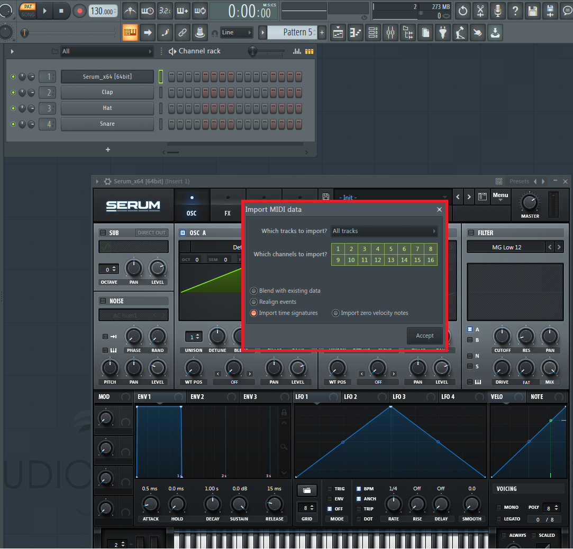Image resolution: width=573 pixels, height=549 pixels.
Task: Click the scissors audio editor icon
Action: (x=480, y=11)
